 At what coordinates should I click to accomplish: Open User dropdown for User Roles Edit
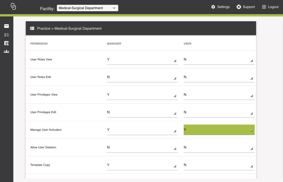coord(219,77)
